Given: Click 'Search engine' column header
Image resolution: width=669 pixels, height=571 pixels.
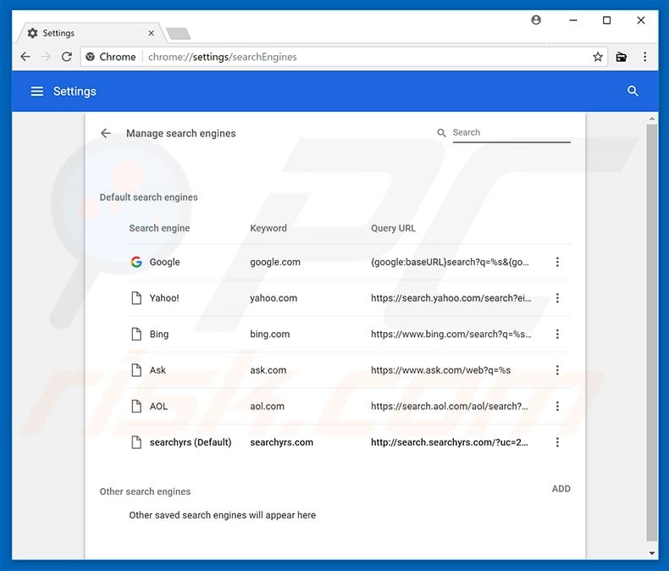Looking at the screenshot, I should [159, 228].
